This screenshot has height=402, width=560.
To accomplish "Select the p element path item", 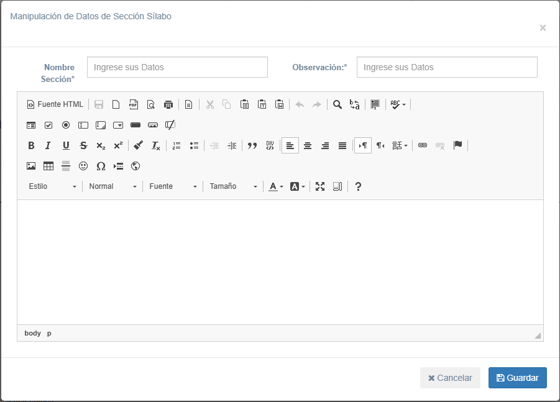I will [x=49, y=333].
